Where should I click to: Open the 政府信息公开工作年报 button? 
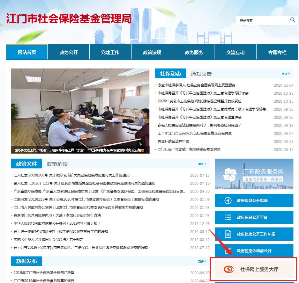point(254,234)
